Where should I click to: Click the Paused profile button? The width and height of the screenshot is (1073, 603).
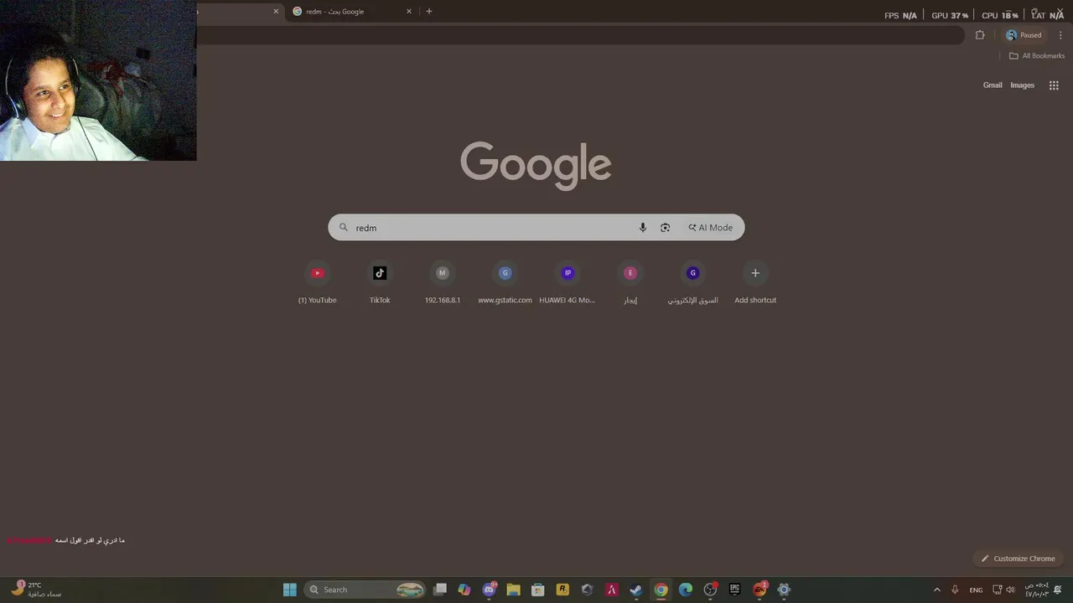pyautogui.click(x=1024, y=35)
